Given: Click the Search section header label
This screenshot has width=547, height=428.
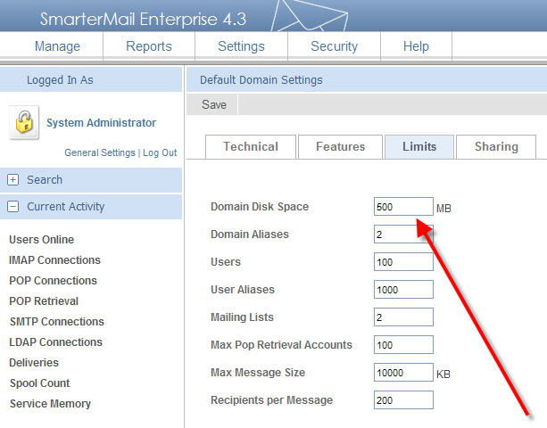Looking at the screenshot, I should [45, 180].
